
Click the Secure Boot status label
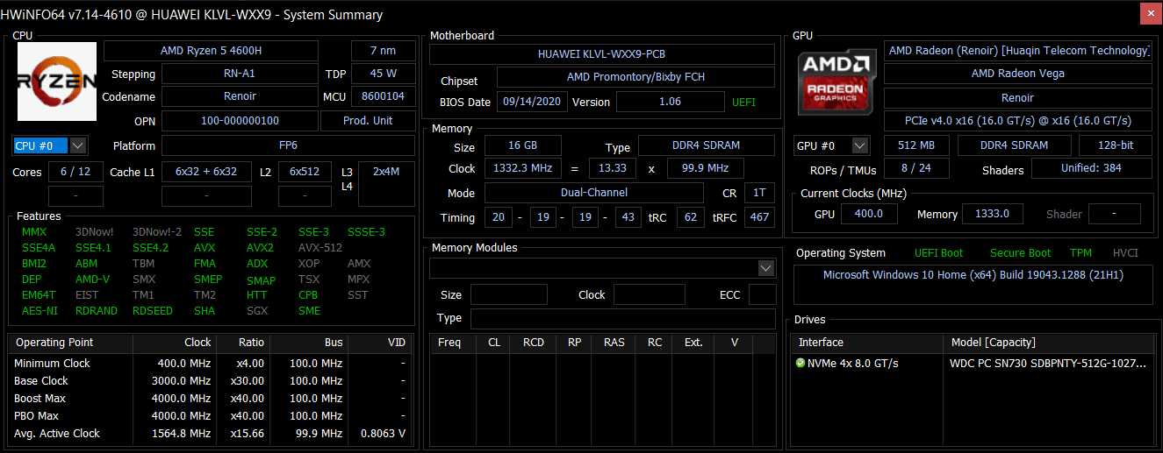[1020, 253]
